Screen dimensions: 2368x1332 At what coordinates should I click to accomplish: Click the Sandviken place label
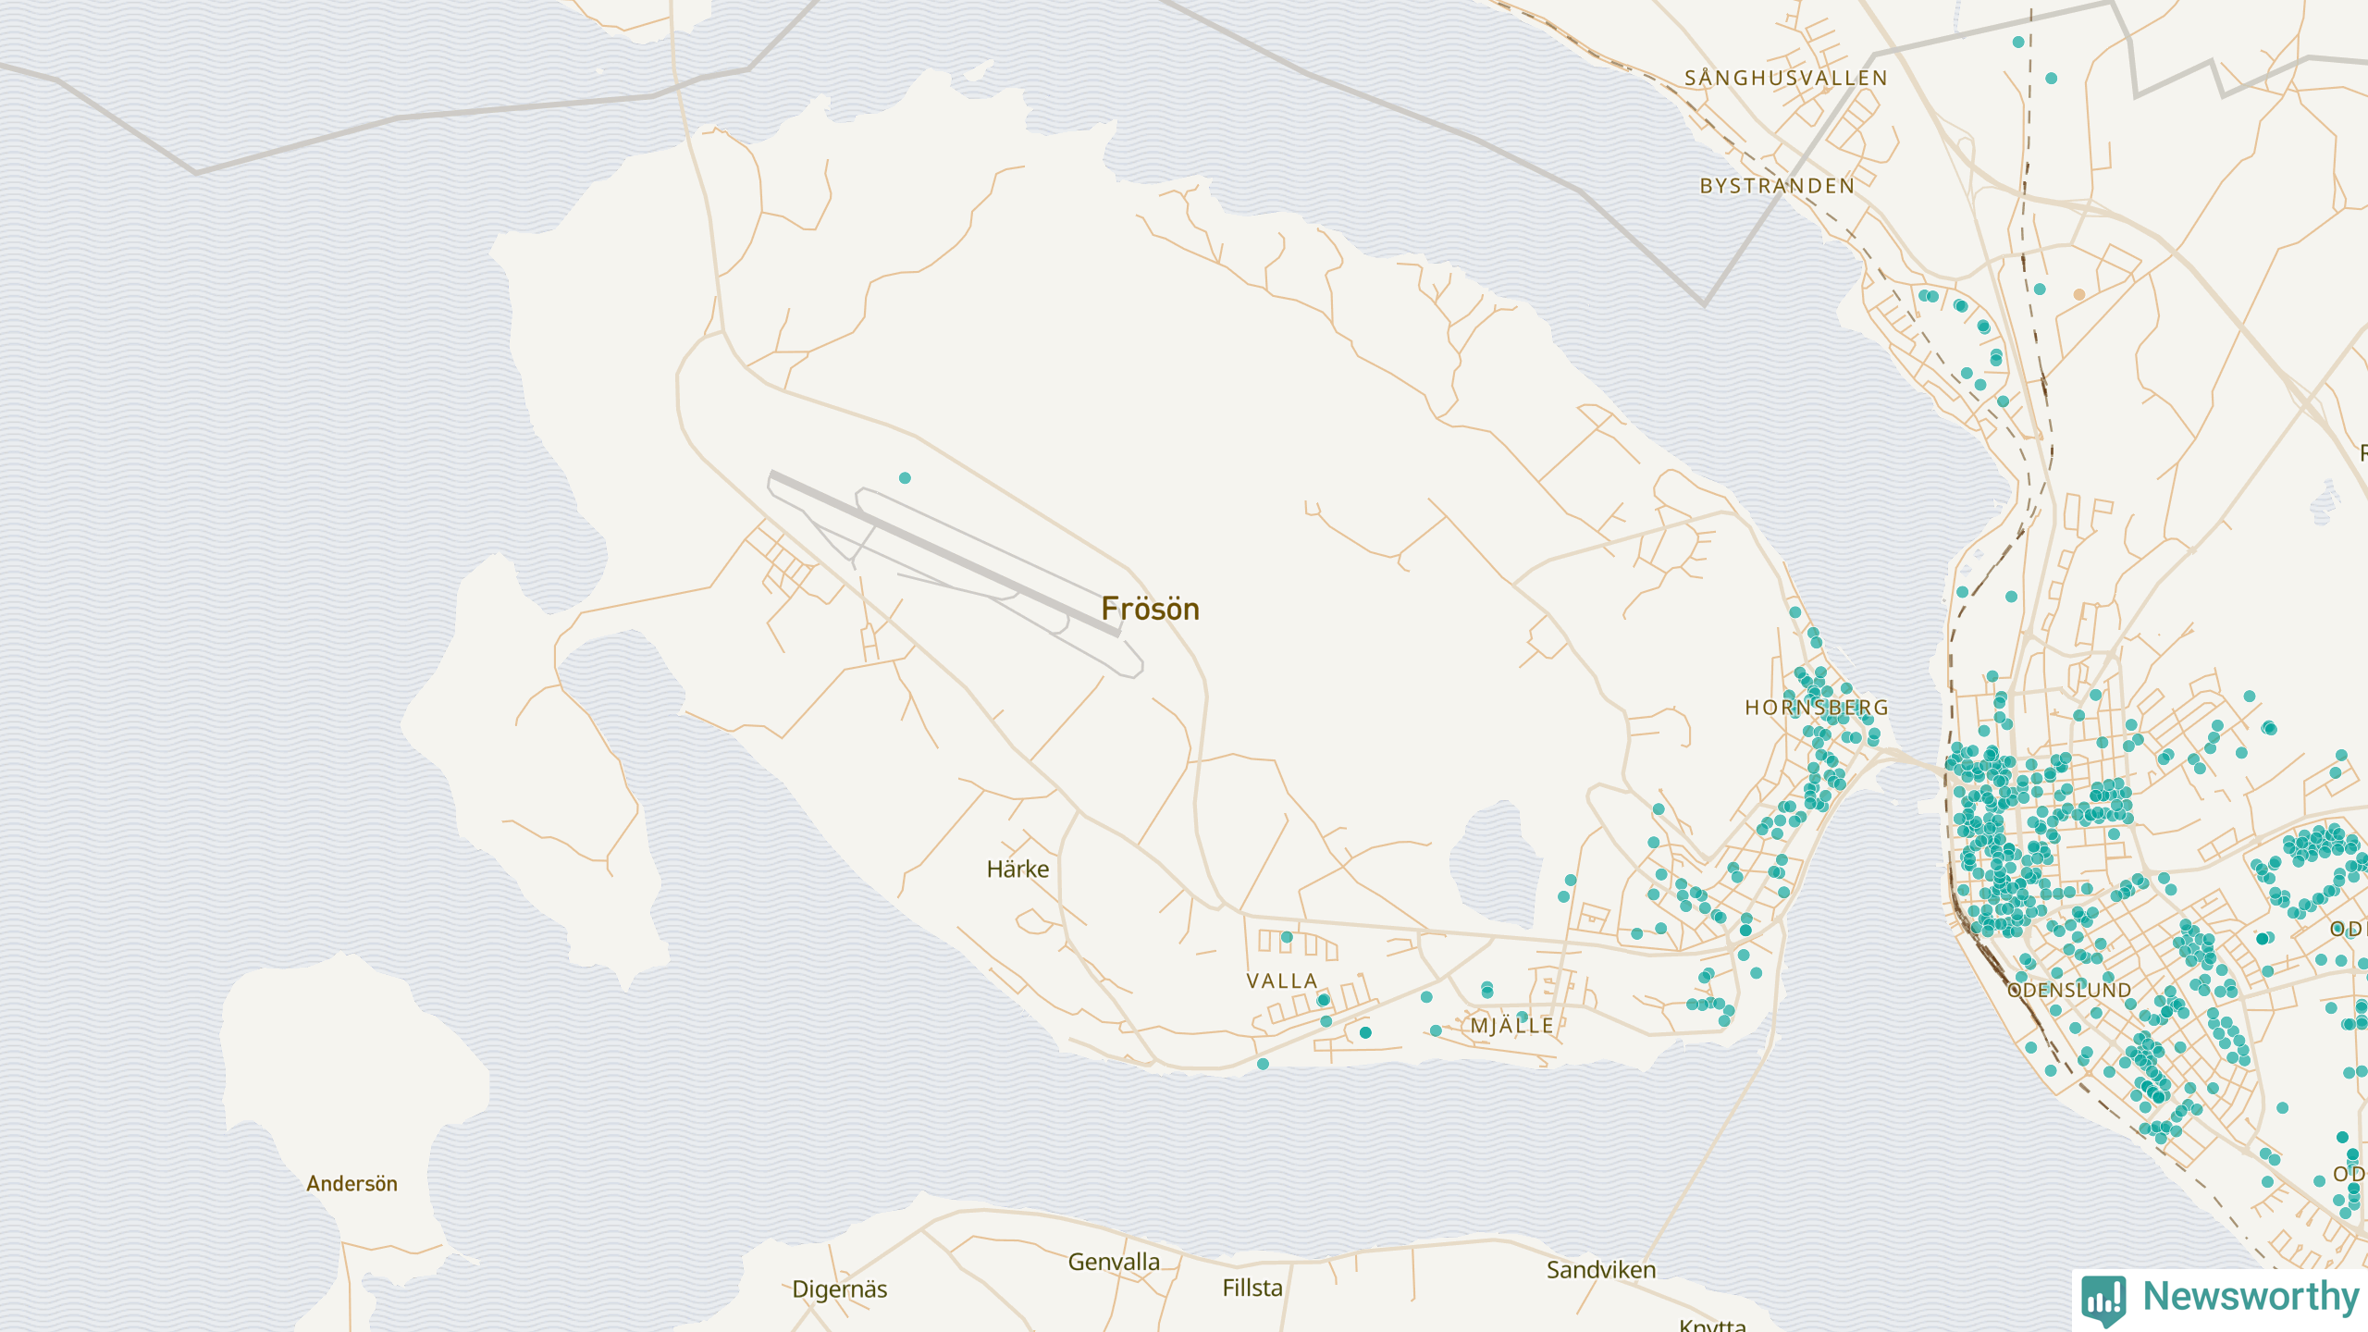[x=1600, y=1270]
